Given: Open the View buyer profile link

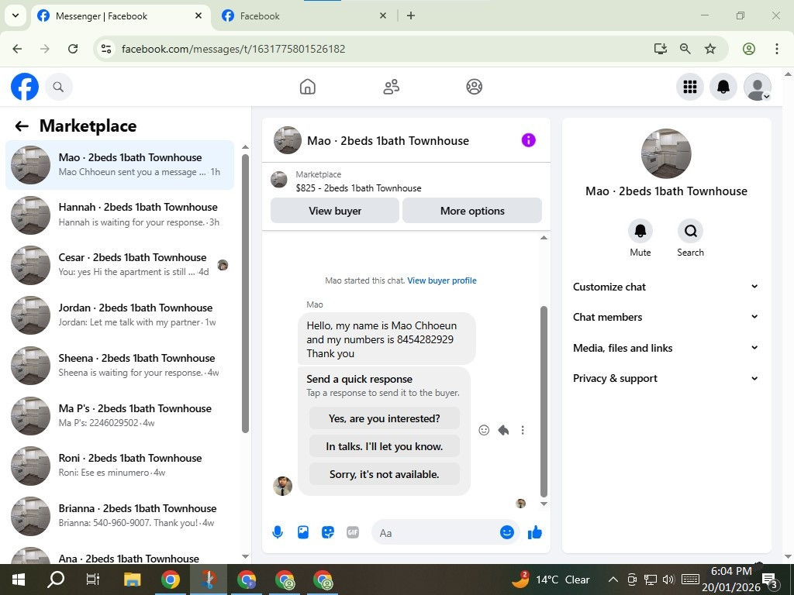Looking at the screenshot, I should coord(441,280).
